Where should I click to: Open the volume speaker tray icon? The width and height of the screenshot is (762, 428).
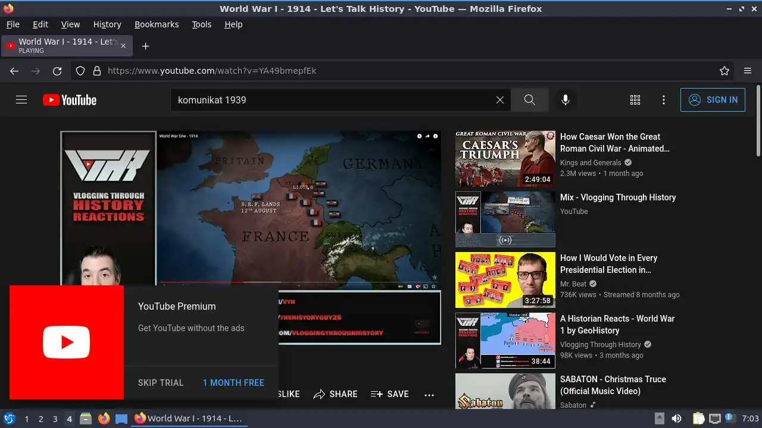(x=676, y=418)
